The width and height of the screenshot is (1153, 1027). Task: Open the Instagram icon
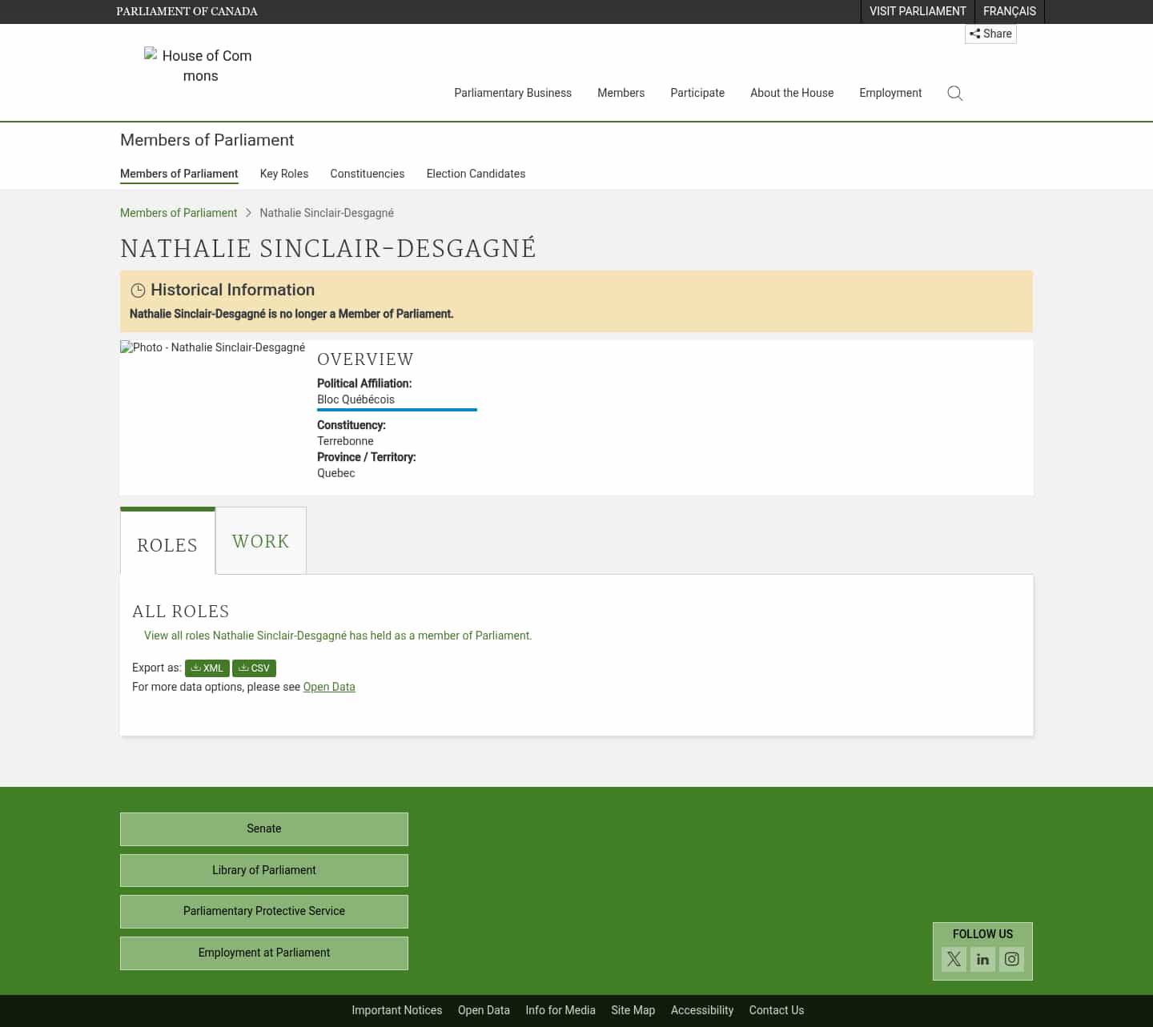(x=1011, y=959)
